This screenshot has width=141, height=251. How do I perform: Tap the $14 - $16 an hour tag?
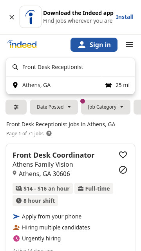pos(43,188)
